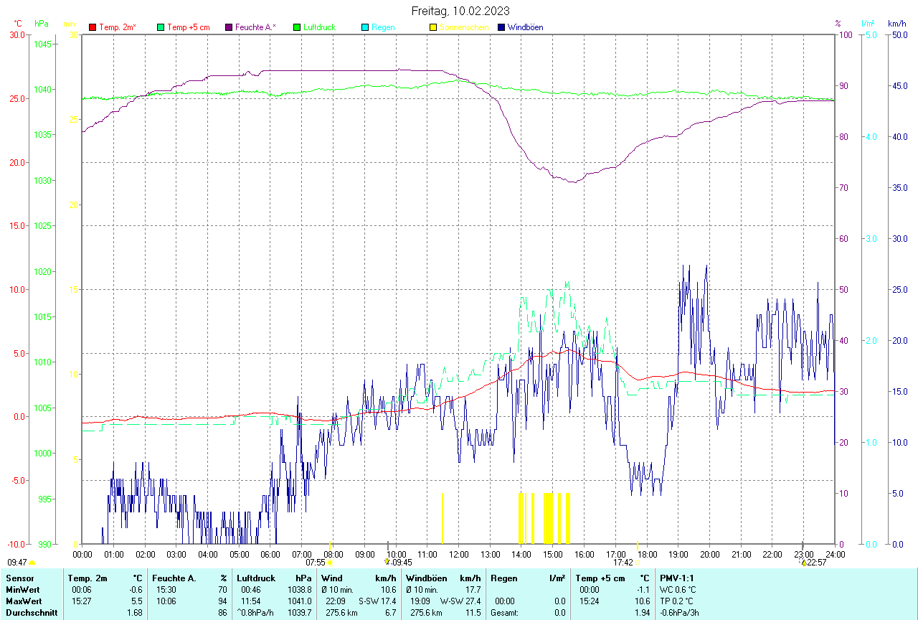Click the Sensor header in the table
Viewport: 918px width, 620px height.
[19, 578]
